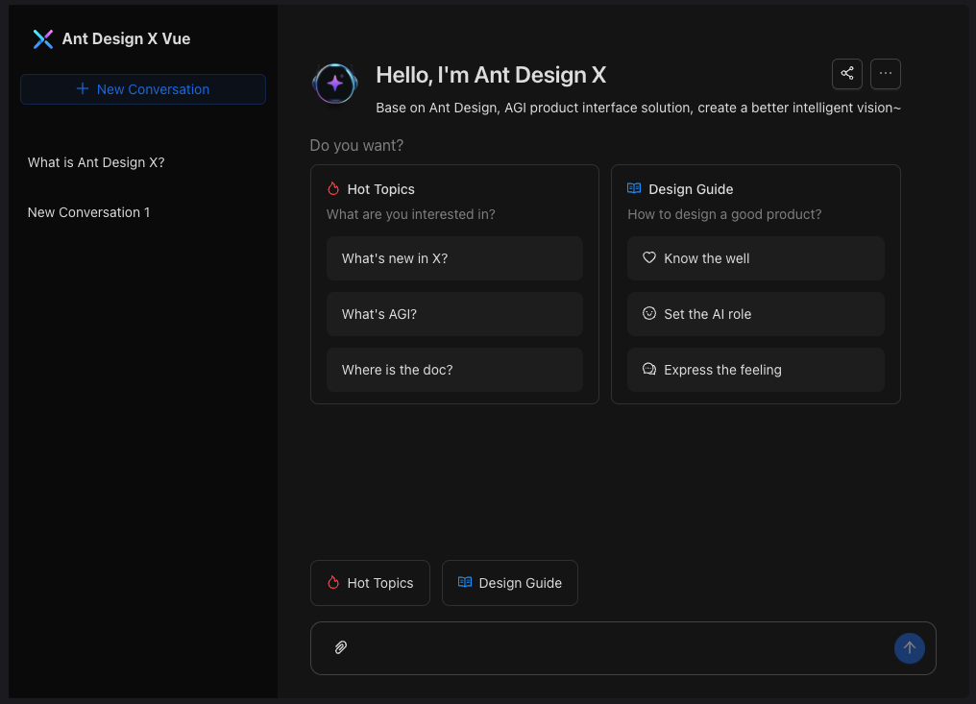Open the ellipsis more options button
The height and width of the screenshot is (704, 976).
coord(885,74)
